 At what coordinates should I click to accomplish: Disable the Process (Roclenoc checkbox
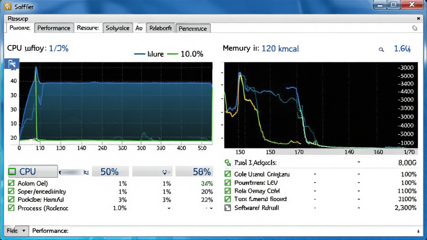click(x=11, y=208)
